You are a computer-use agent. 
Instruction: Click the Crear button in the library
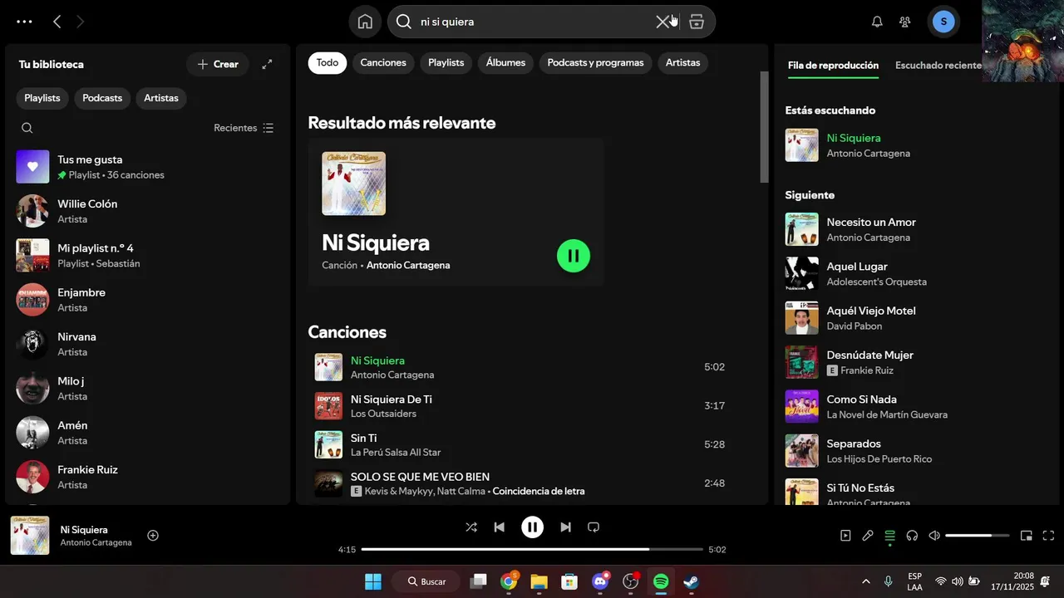pos(218,64)
